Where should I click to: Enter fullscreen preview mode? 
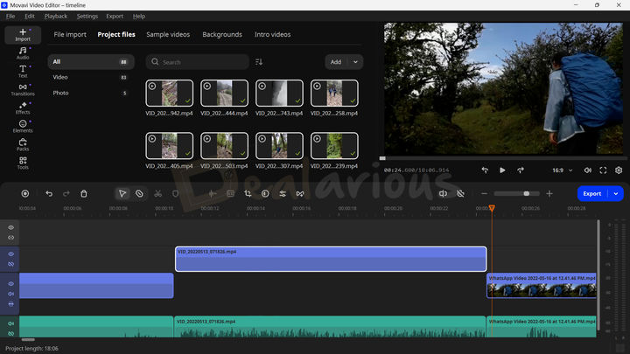(603, 170)
